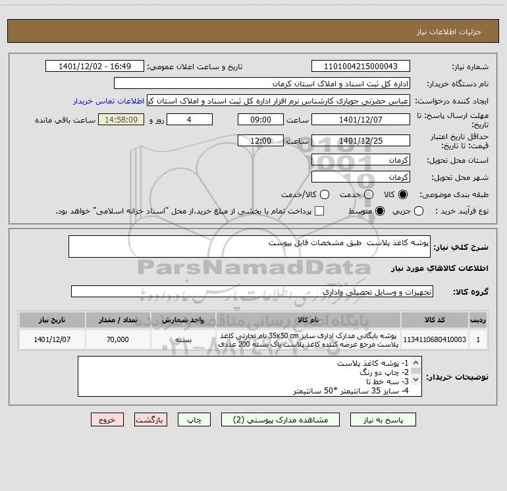This screenshot has height=491, width=507.
Task: Click the گروه کالا field
Action: (252, 291)
